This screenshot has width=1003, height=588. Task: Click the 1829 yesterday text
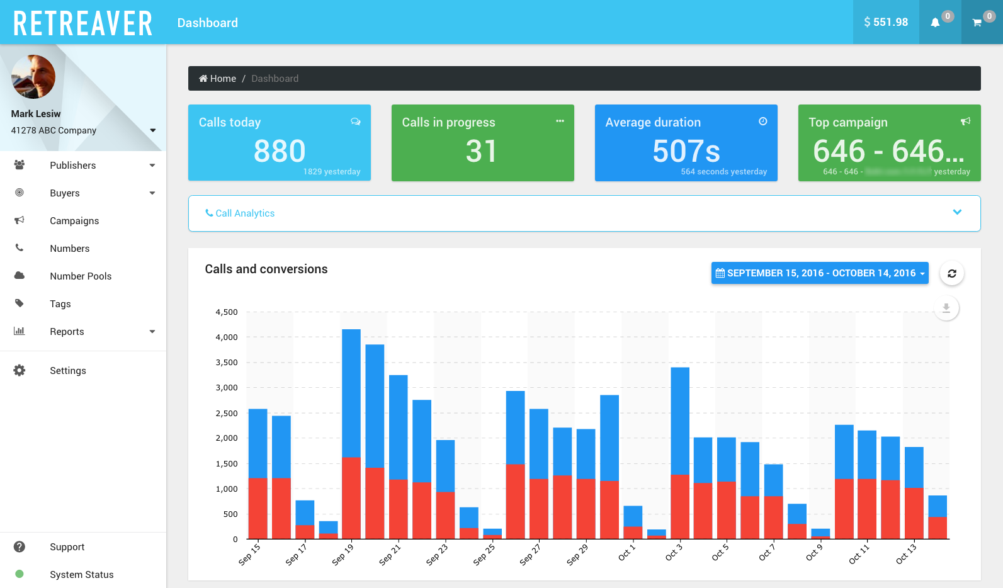(x=332, y=172)
